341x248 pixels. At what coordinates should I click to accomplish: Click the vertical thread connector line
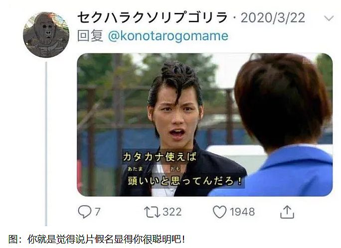pyautogui.click(x=46, y=143)
